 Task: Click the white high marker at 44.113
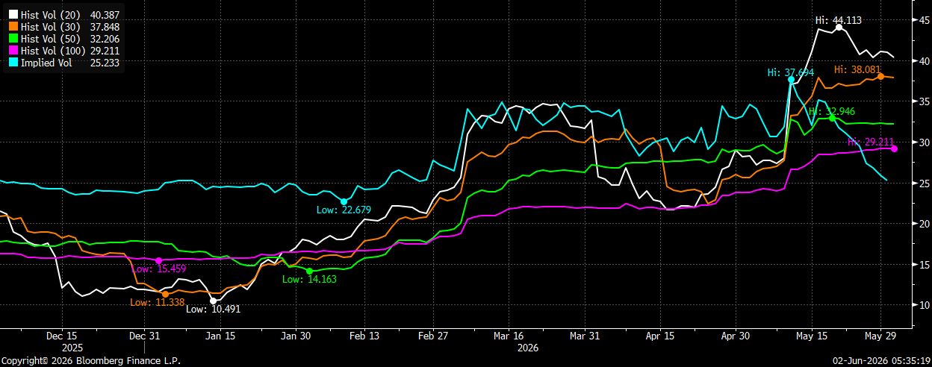(x=839, y=28)
